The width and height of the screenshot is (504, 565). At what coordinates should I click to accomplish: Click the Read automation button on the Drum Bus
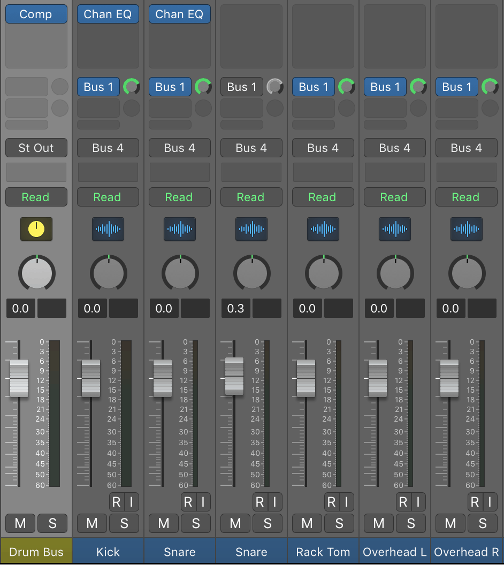coord(36,197)
